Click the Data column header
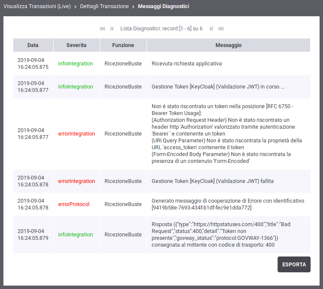 click(33, 45)
